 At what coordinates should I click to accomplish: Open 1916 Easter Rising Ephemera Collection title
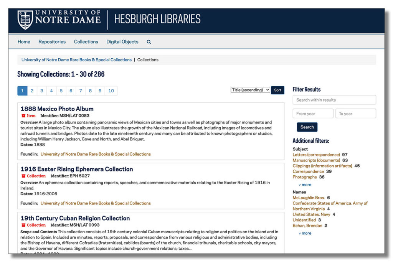click(77, 169)
